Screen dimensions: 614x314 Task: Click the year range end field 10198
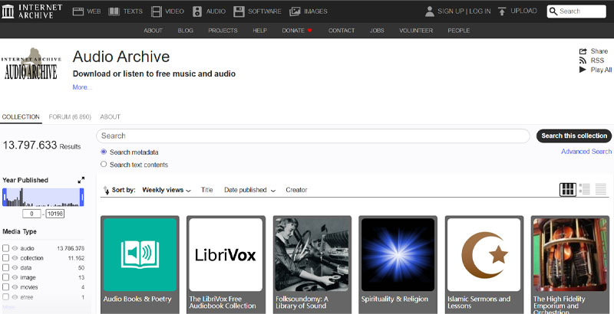click(x=54, y=214)
